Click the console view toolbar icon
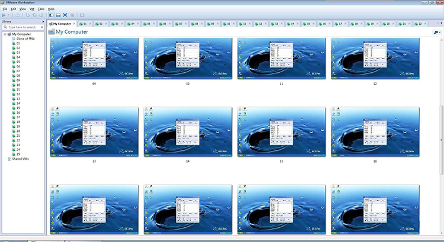This screenshot has width=444, height=242. 82,15
